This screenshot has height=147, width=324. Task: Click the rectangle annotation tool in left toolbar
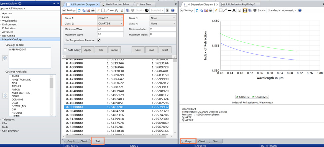pos(103,10)
